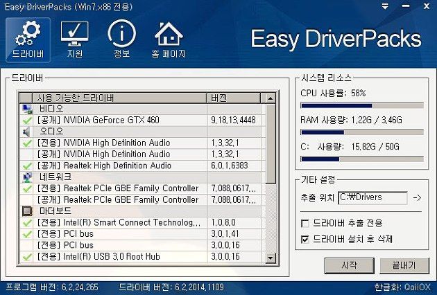Viewport: 437px width, 295px height.
Task: Click 드라이버 버전: 6.2.2014.1109 status text
Action: coord(171,287)
